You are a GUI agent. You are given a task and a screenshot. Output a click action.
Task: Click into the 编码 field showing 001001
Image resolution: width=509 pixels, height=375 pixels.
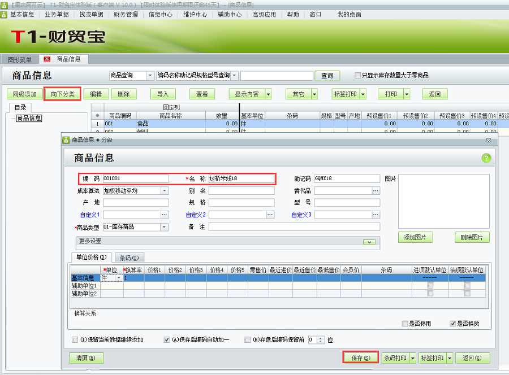pos(136,178)
